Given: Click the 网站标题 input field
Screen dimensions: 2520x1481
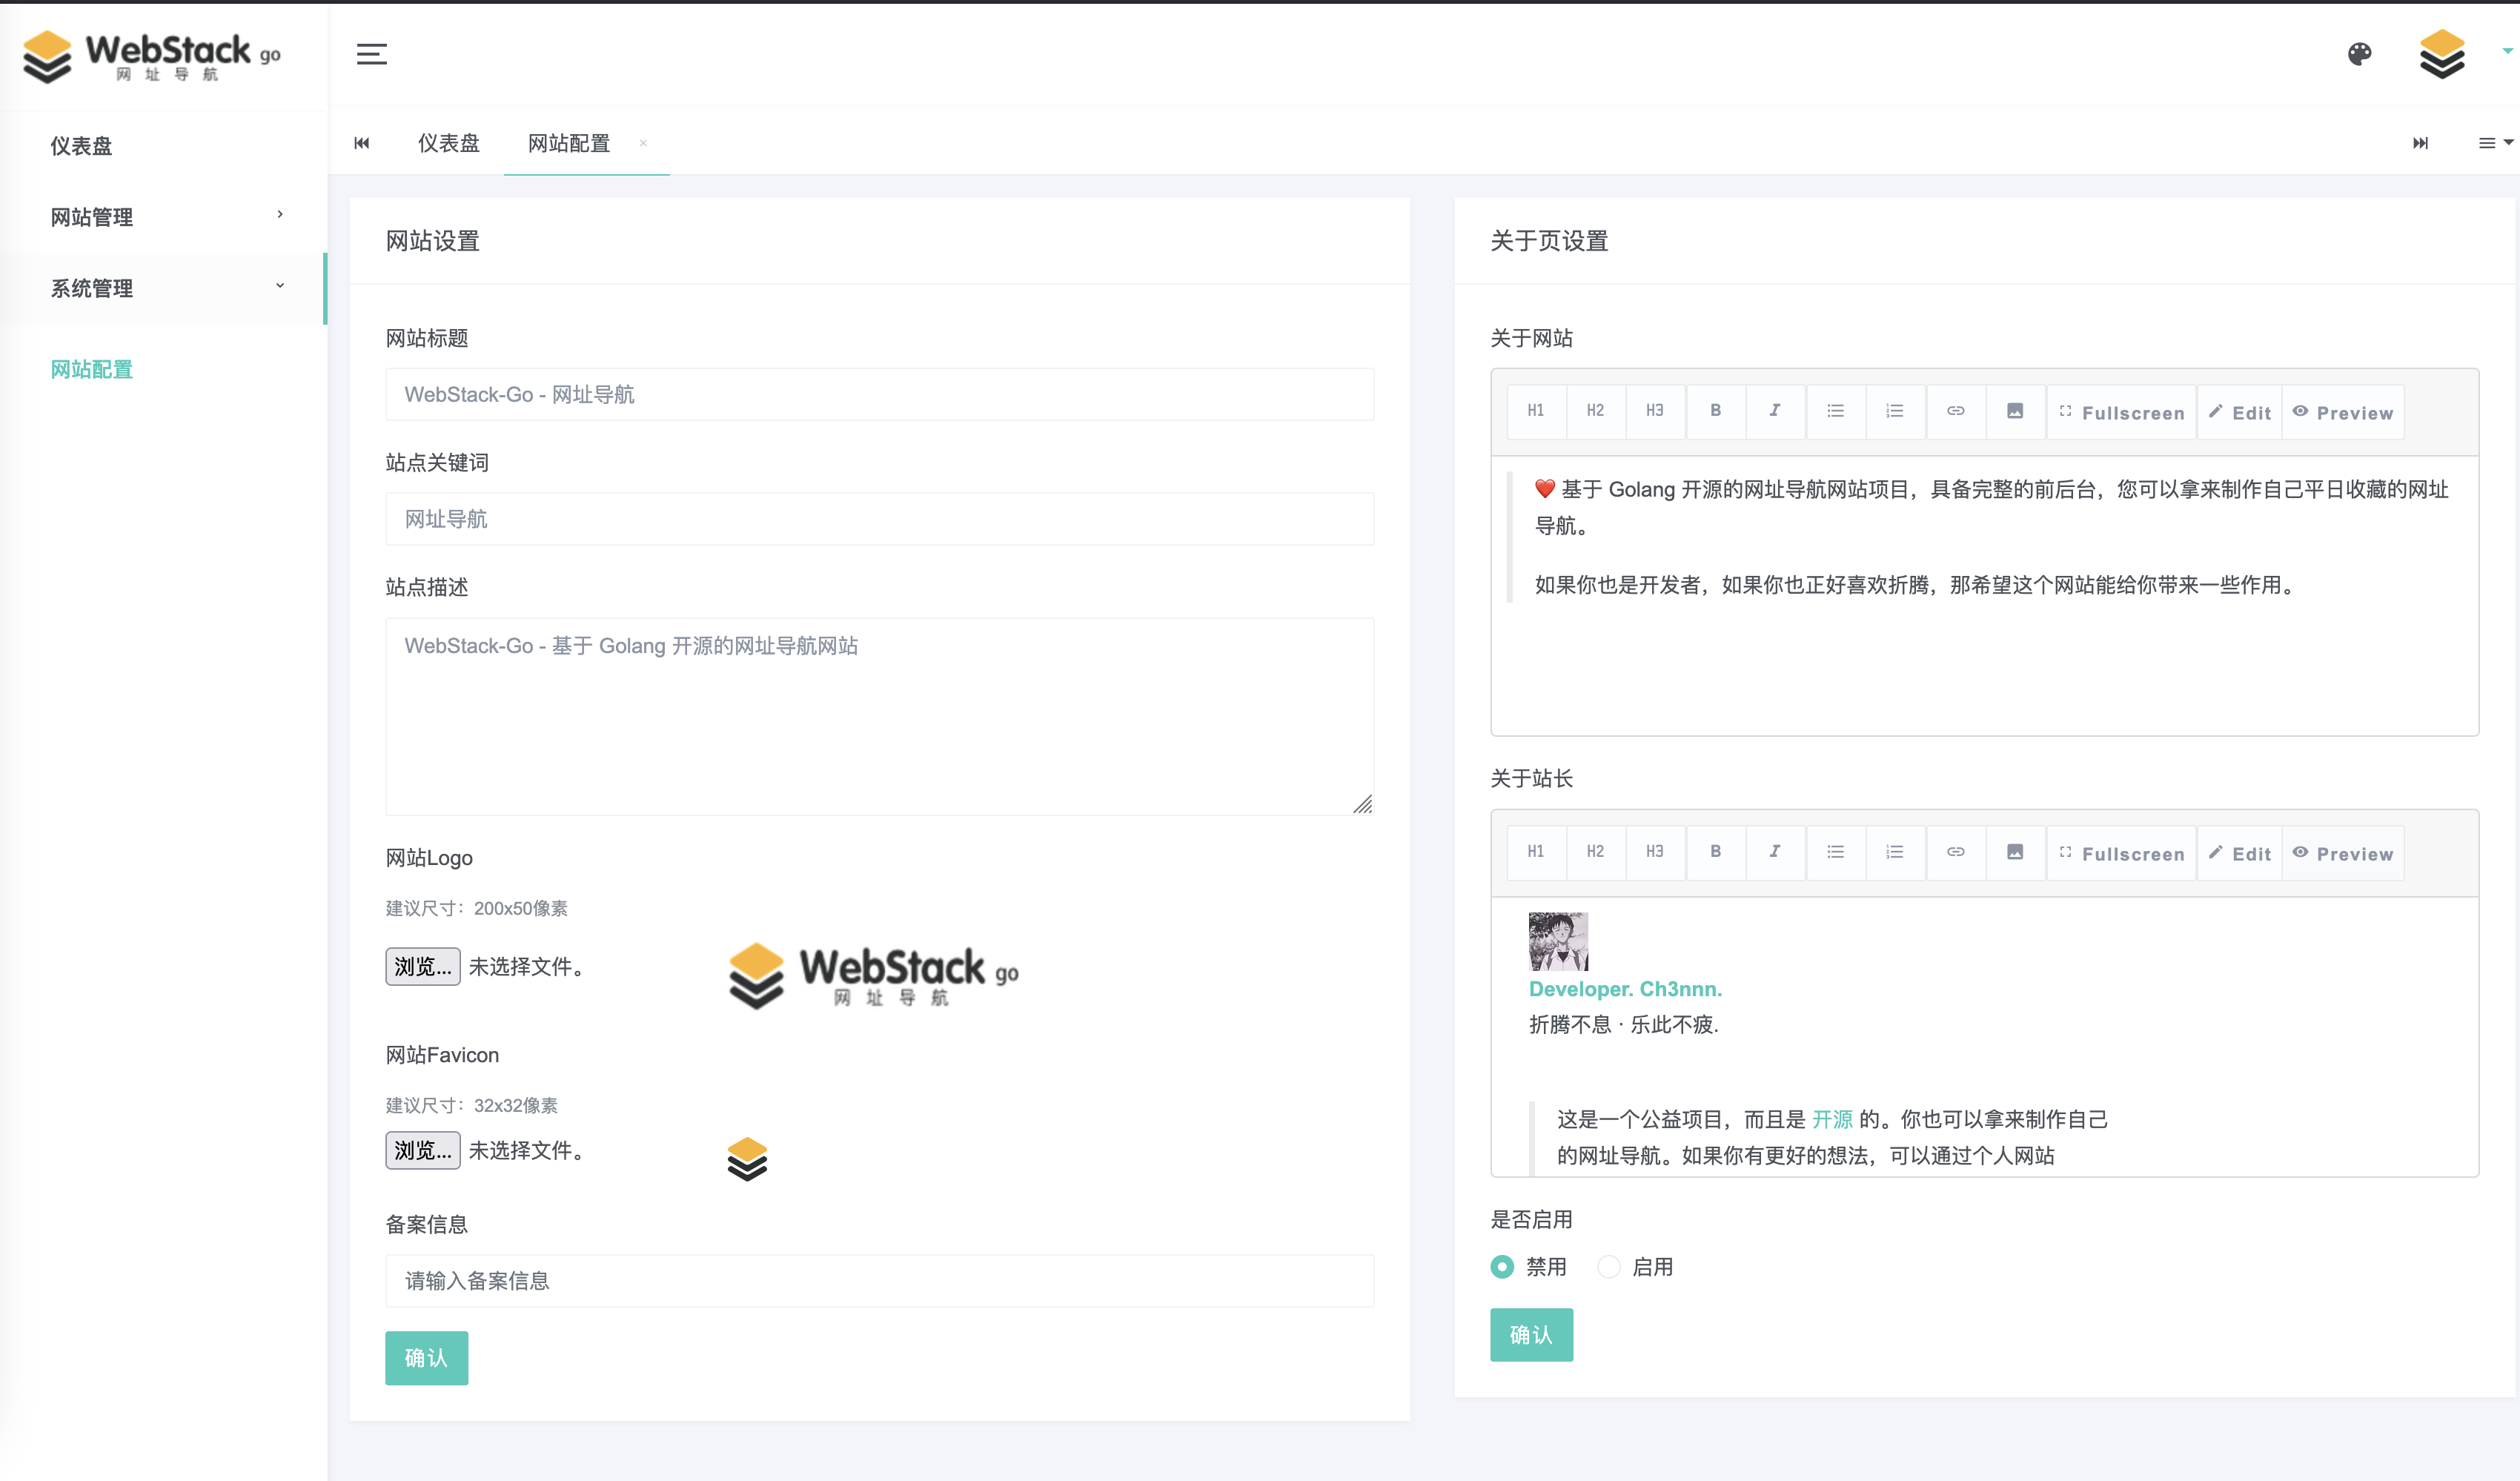Looking at the screenshot, I should pyautogui.click(x=879, y=394).
